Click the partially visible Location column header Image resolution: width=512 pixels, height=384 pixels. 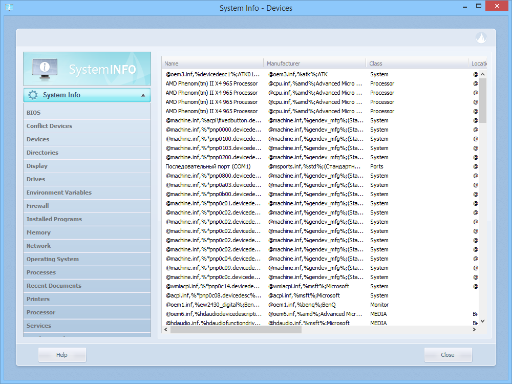(x=478, y=63)
